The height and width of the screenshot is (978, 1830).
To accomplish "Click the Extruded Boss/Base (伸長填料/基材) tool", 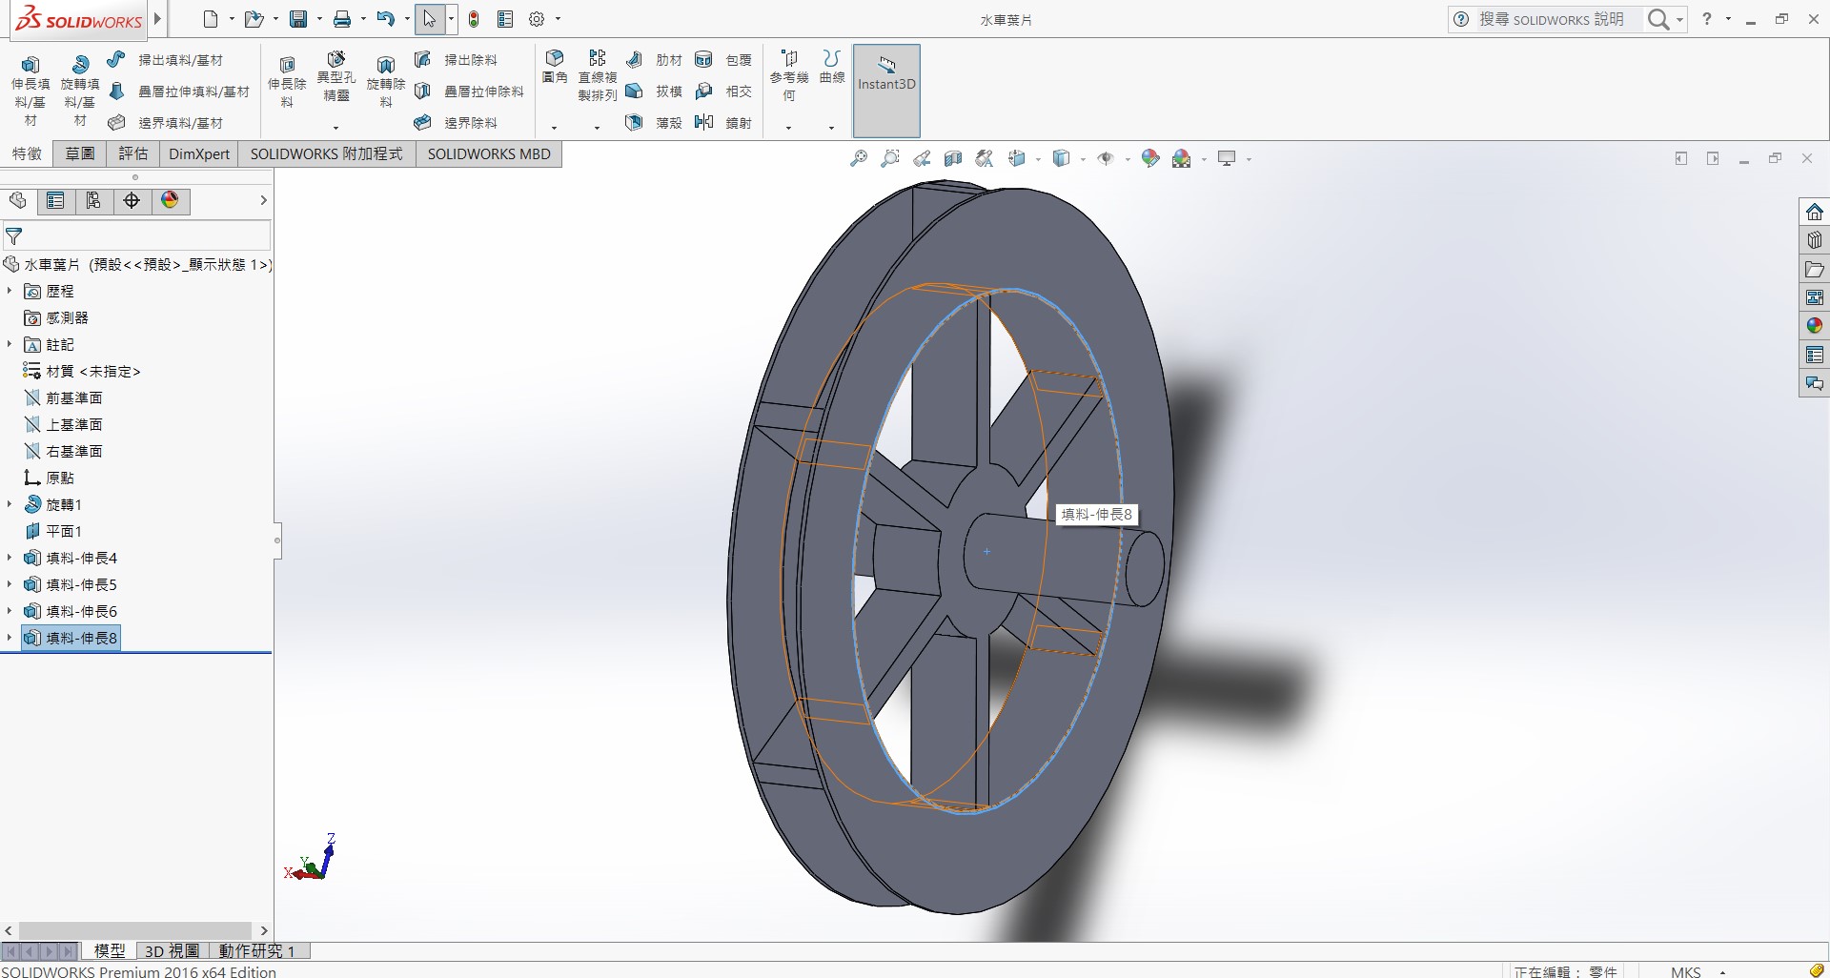I will [30, 92].
